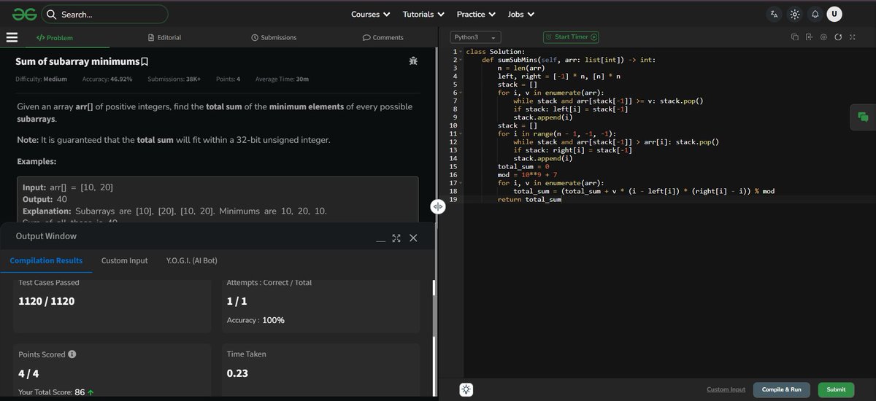Collapse the code fold arrow at line 17
Viewport: 876px width, 401px height.
[462, 182]
